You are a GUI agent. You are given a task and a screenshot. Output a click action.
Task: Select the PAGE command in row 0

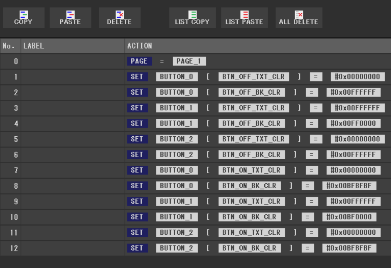[139, 61]
